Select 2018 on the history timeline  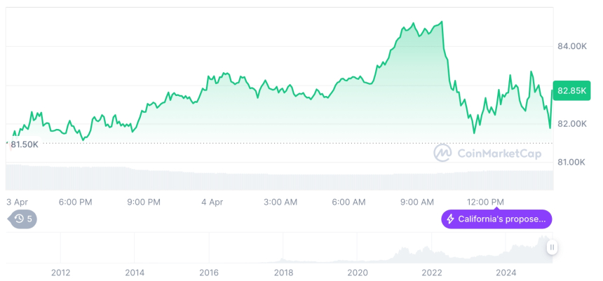(283, 273)
